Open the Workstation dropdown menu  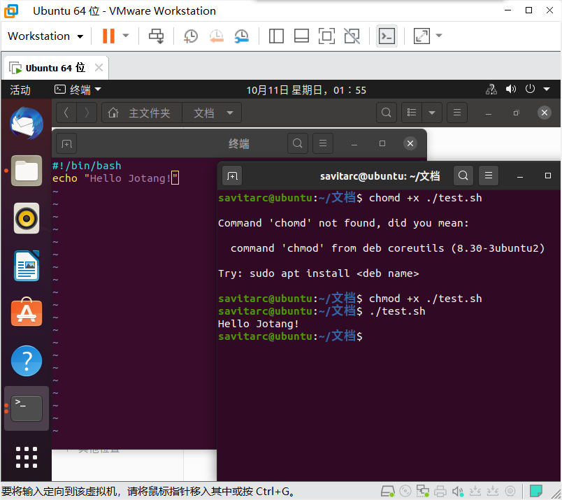(45, 36)
